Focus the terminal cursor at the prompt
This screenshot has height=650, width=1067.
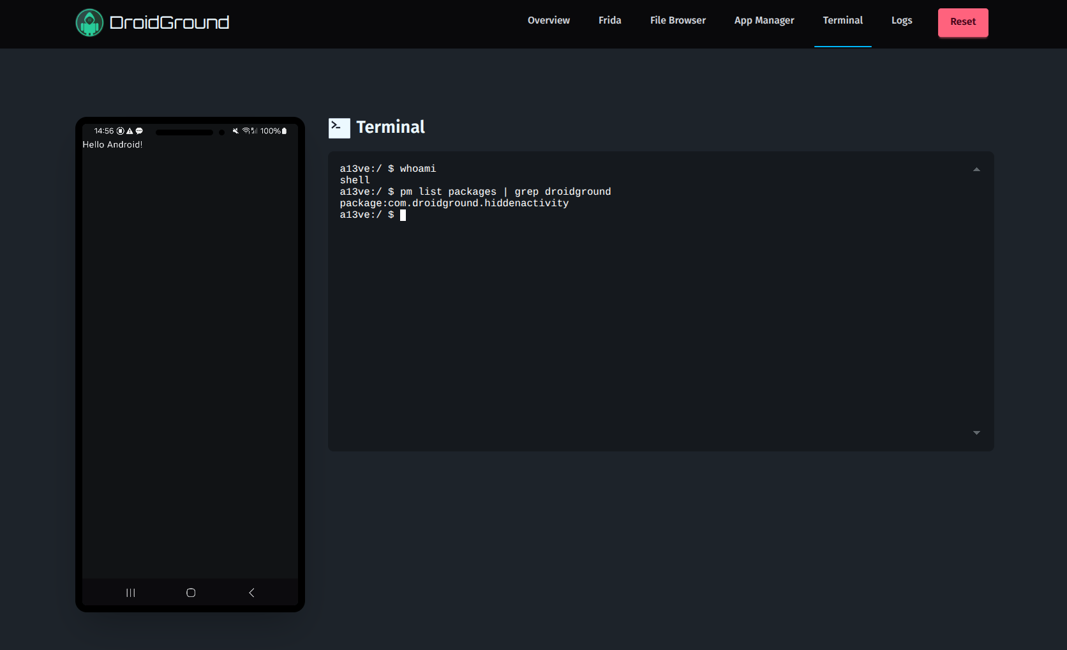point(403,215)
